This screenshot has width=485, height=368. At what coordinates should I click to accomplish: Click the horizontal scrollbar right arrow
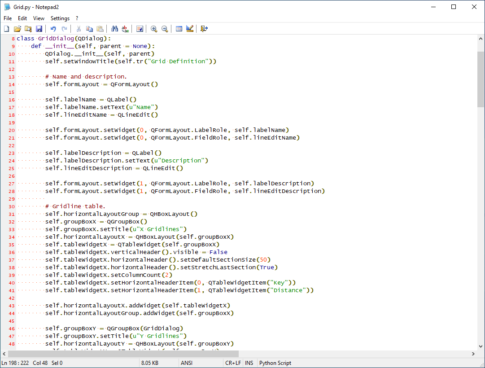click(473, 354)
